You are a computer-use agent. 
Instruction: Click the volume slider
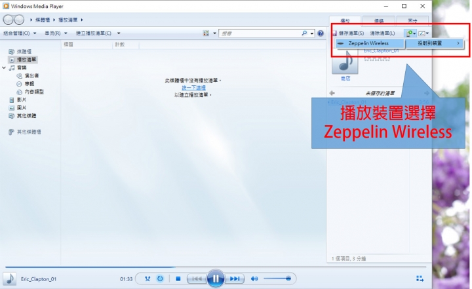coord(277,279)
